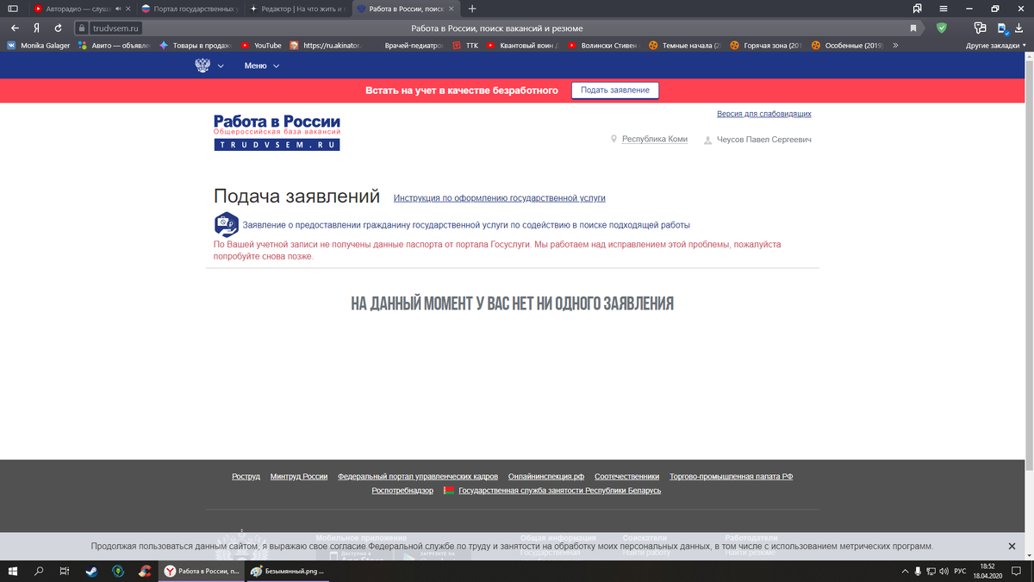Close the Авторадио tab
The height and width of the screenshot is (582, 1034).
128,9
